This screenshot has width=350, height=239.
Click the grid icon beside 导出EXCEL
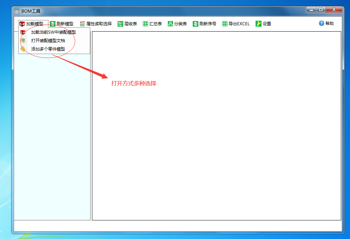225,24
